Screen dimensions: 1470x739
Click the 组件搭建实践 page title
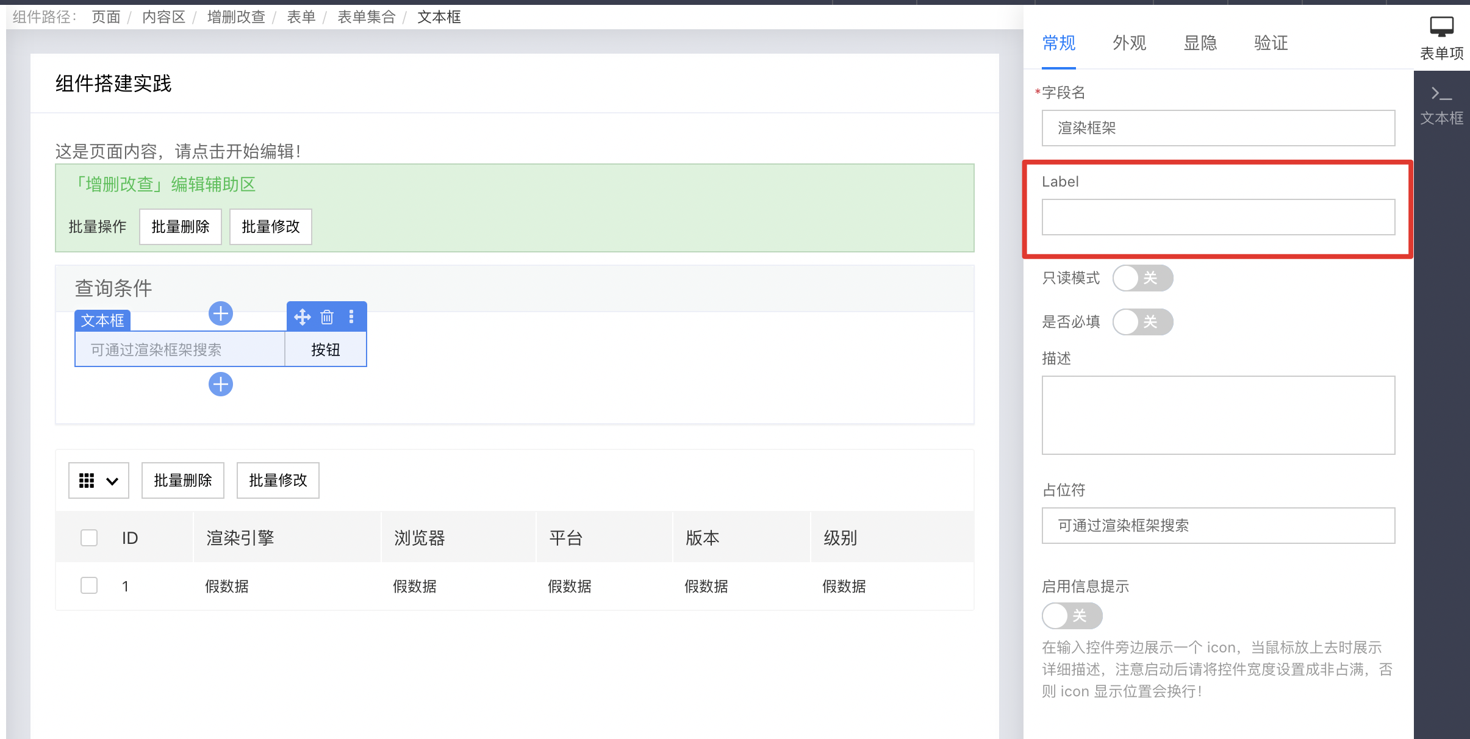click(x=113, y=84)
